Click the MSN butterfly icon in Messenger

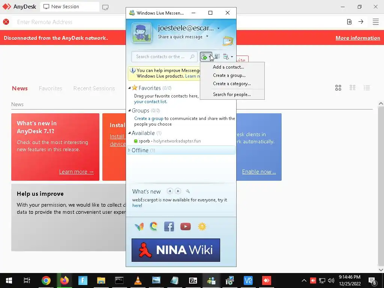click(139, 226)
